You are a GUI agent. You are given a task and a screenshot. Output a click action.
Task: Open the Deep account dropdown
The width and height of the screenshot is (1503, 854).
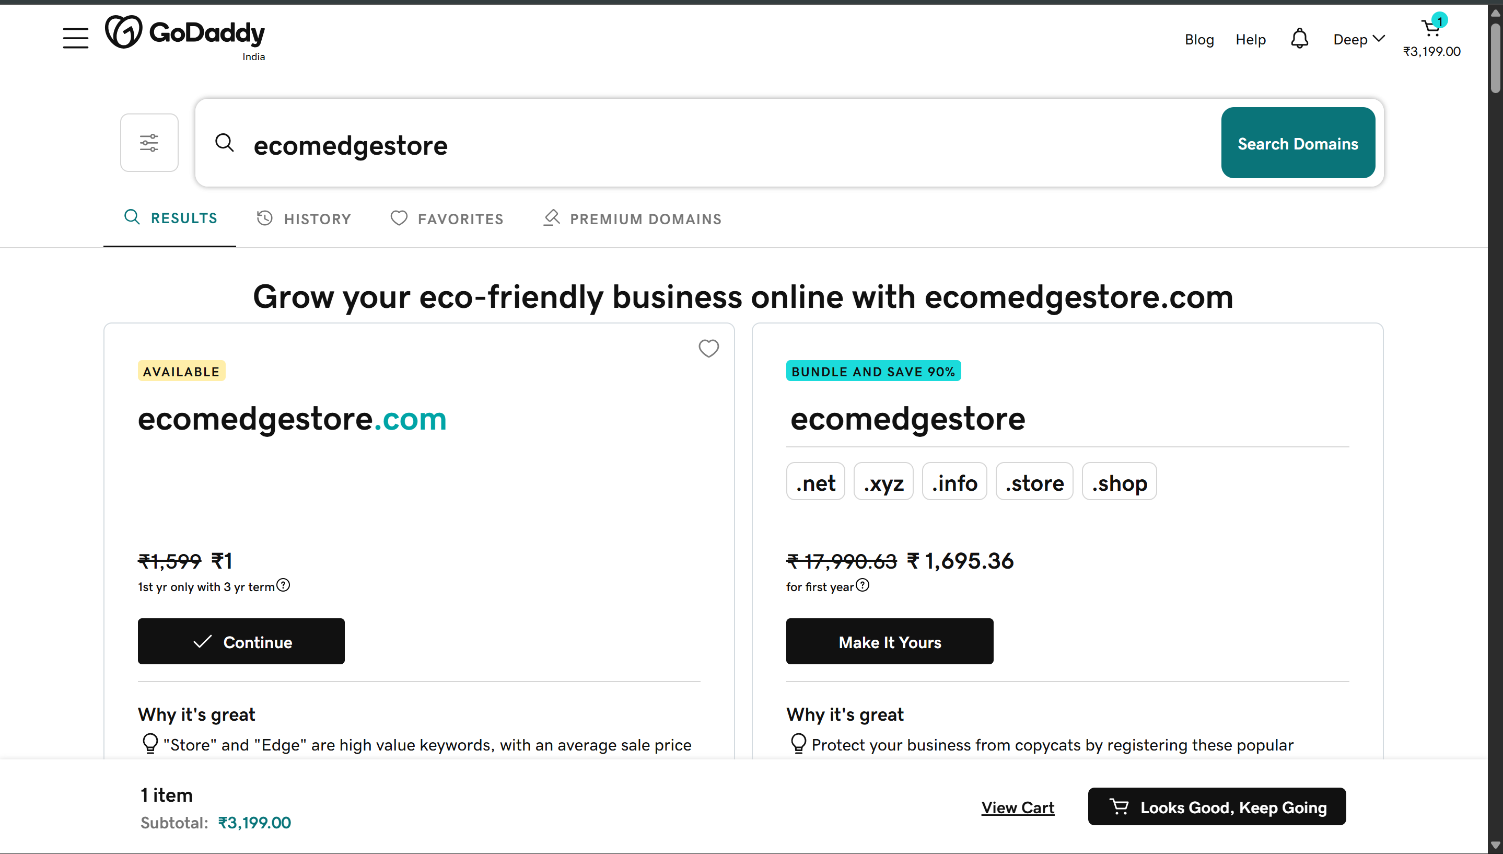[1357, 39]
